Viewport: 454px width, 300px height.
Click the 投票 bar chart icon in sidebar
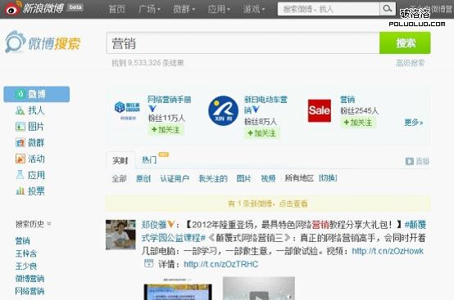point(20,190)
